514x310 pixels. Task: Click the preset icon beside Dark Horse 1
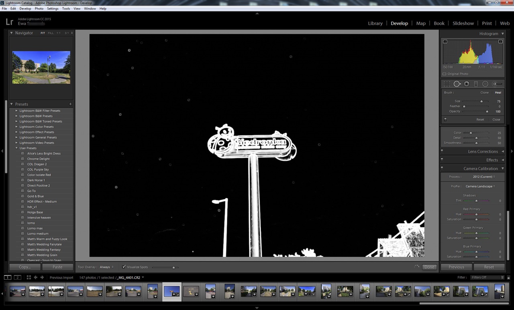pos(23,180)
